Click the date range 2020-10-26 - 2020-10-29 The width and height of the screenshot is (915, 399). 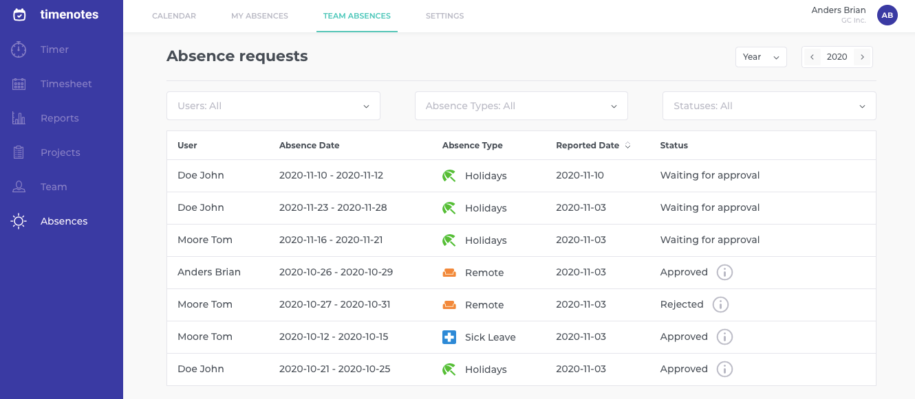click(336, 272)
